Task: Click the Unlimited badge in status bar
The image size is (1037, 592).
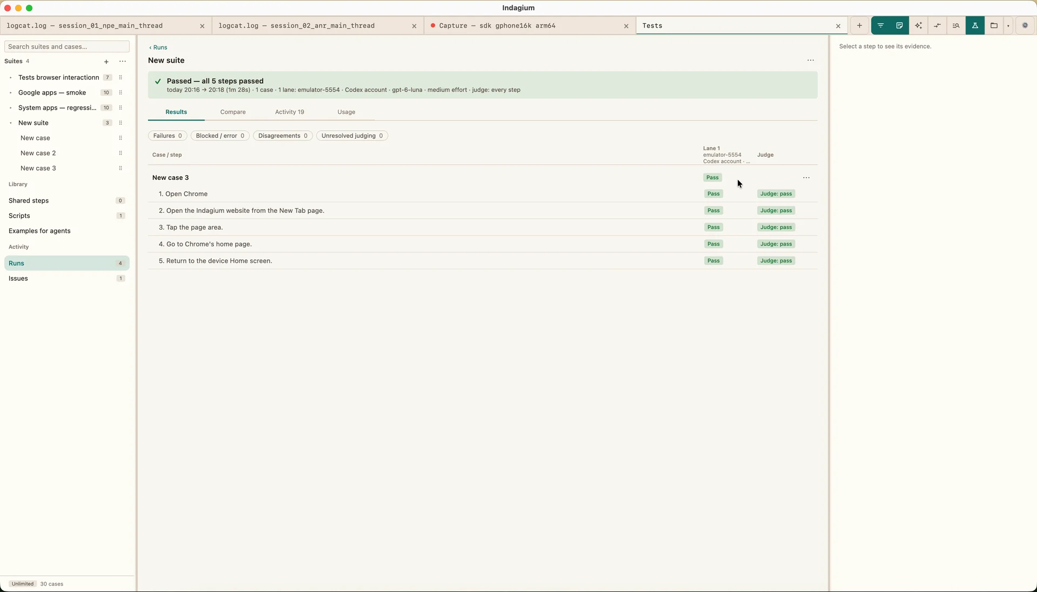Action: [x=23, y=584]
